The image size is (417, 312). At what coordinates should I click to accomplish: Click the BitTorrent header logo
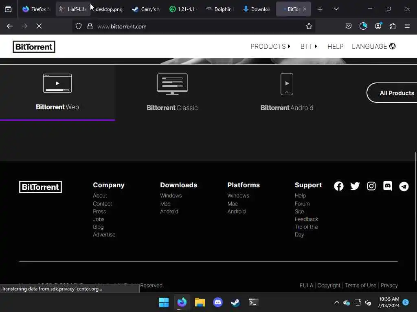click(34, 47)
